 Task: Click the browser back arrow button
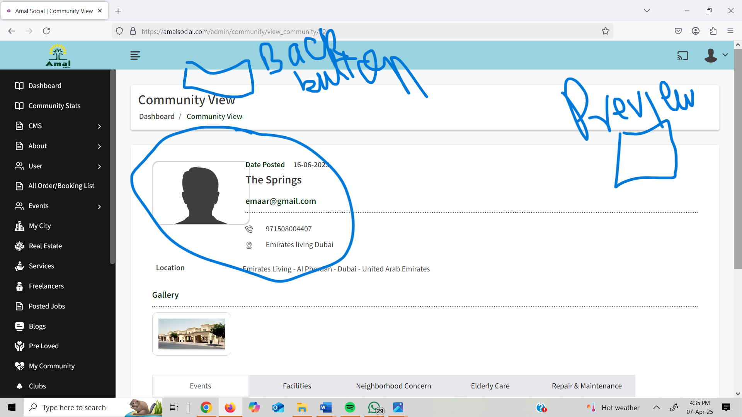pyautogui.click(x=12, y=31)
